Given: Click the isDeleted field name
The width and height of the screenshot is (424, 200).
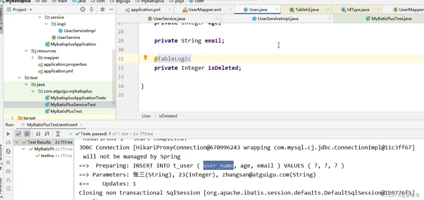Looking at the screenshot, I should tap(223, 68).
